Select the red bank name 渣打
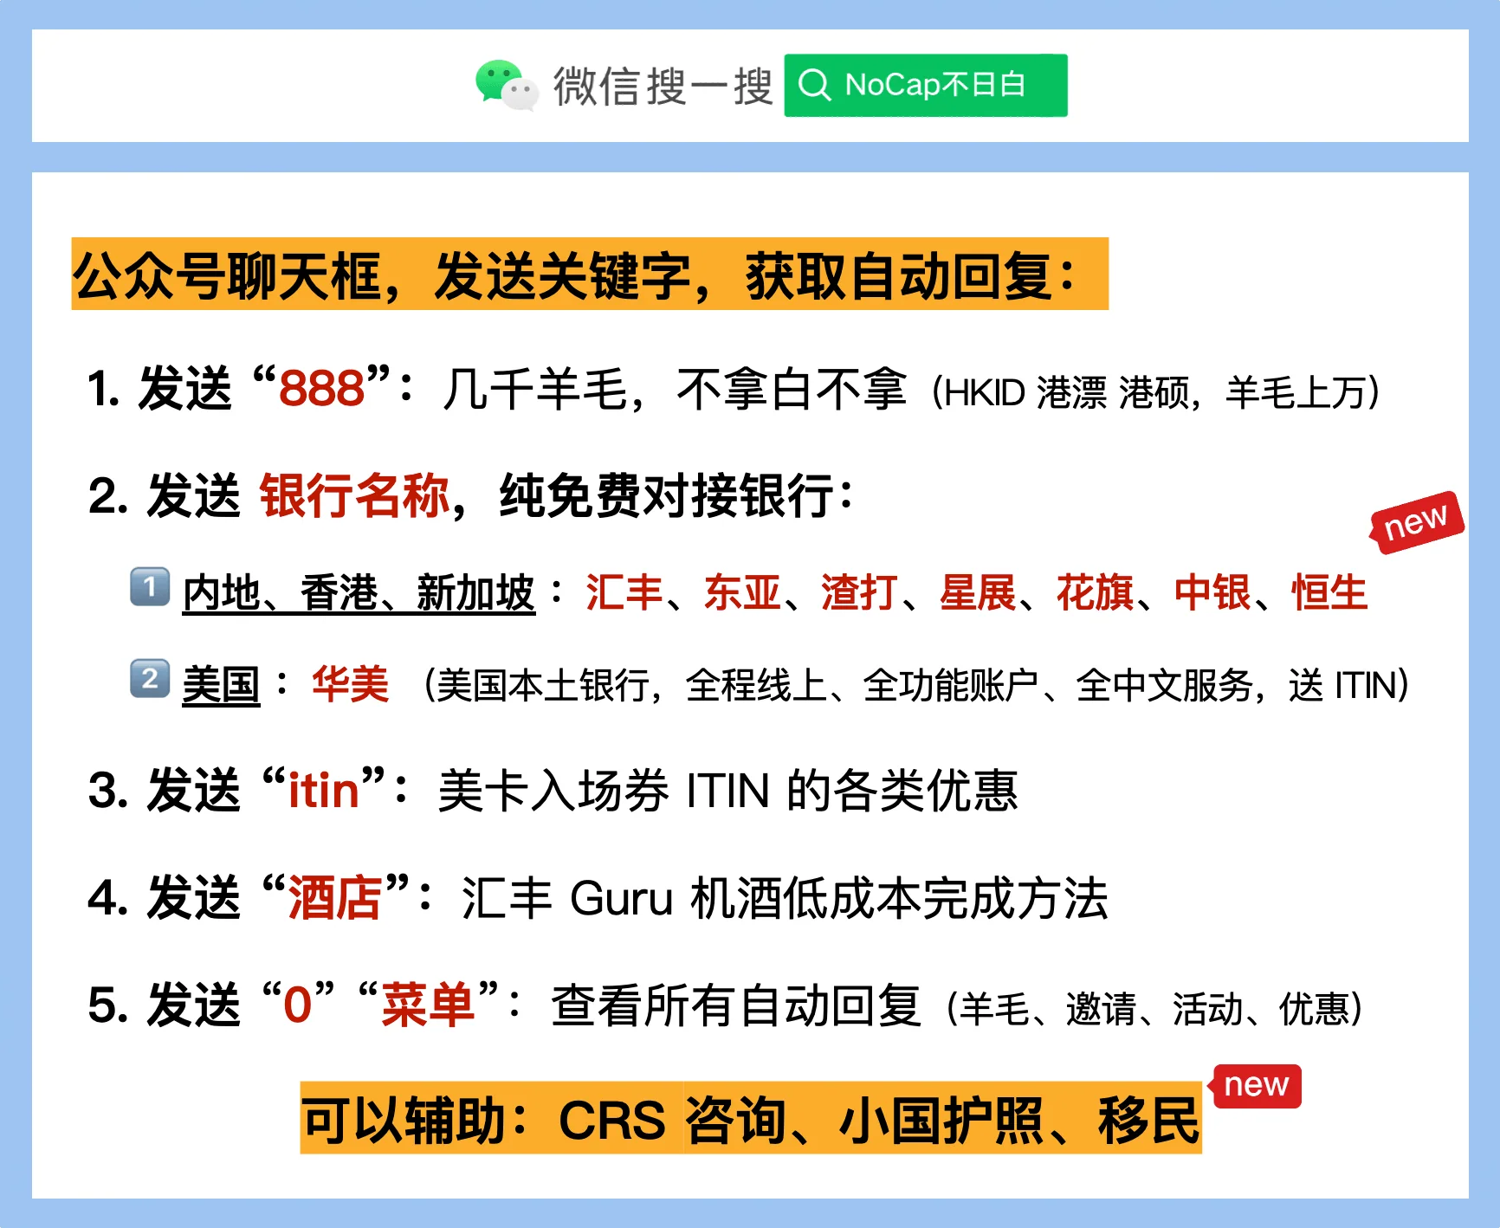 (859, 593)
